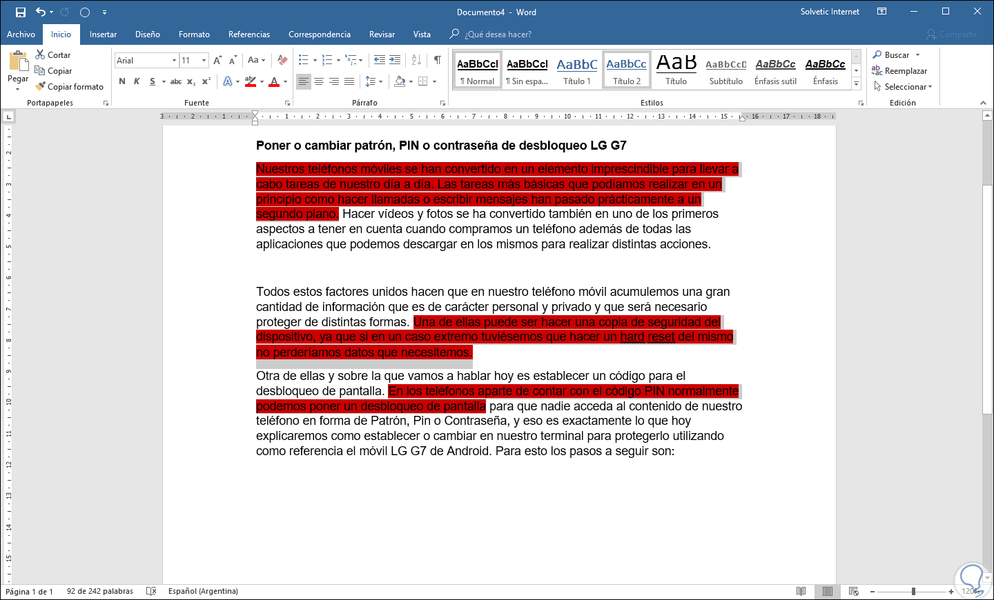Zoom in with the plus button
Screen dimensions: 994x600
coord(951,592)
